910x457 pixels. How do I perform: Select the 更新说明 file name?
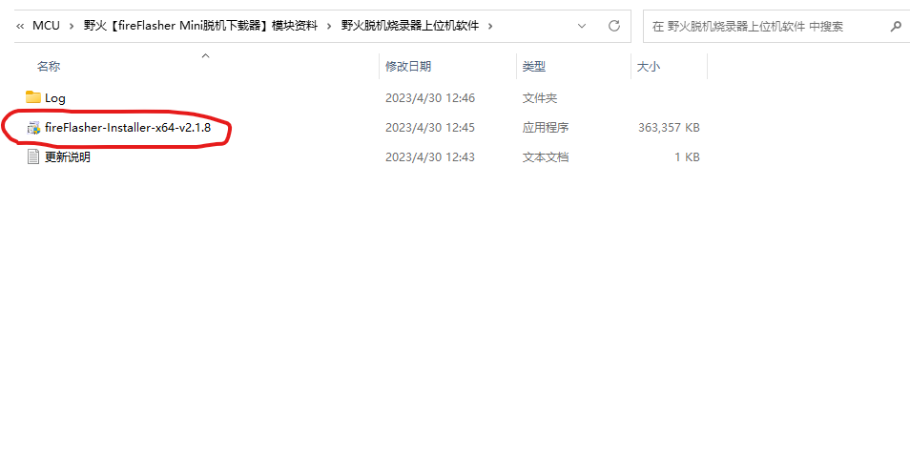pyautogui.click(x=68, y=156)
